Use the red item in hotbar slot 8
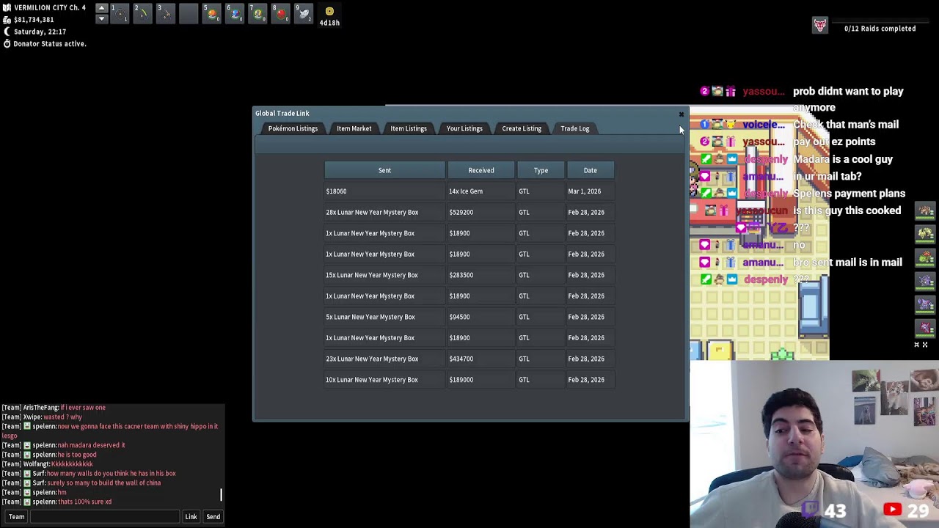 pos(280,13)
